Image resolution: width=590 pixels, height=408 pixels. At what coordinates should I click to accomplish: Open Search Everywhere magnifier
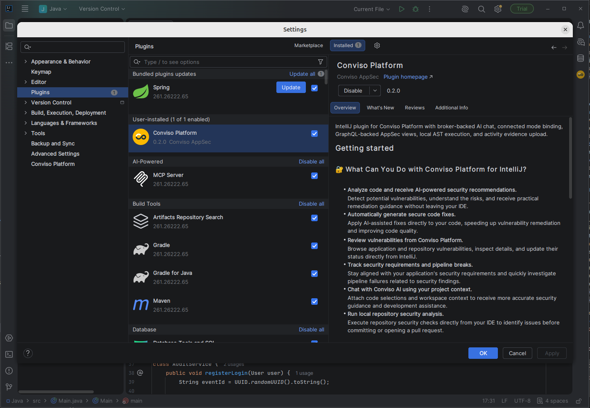(x=481, y=9)
